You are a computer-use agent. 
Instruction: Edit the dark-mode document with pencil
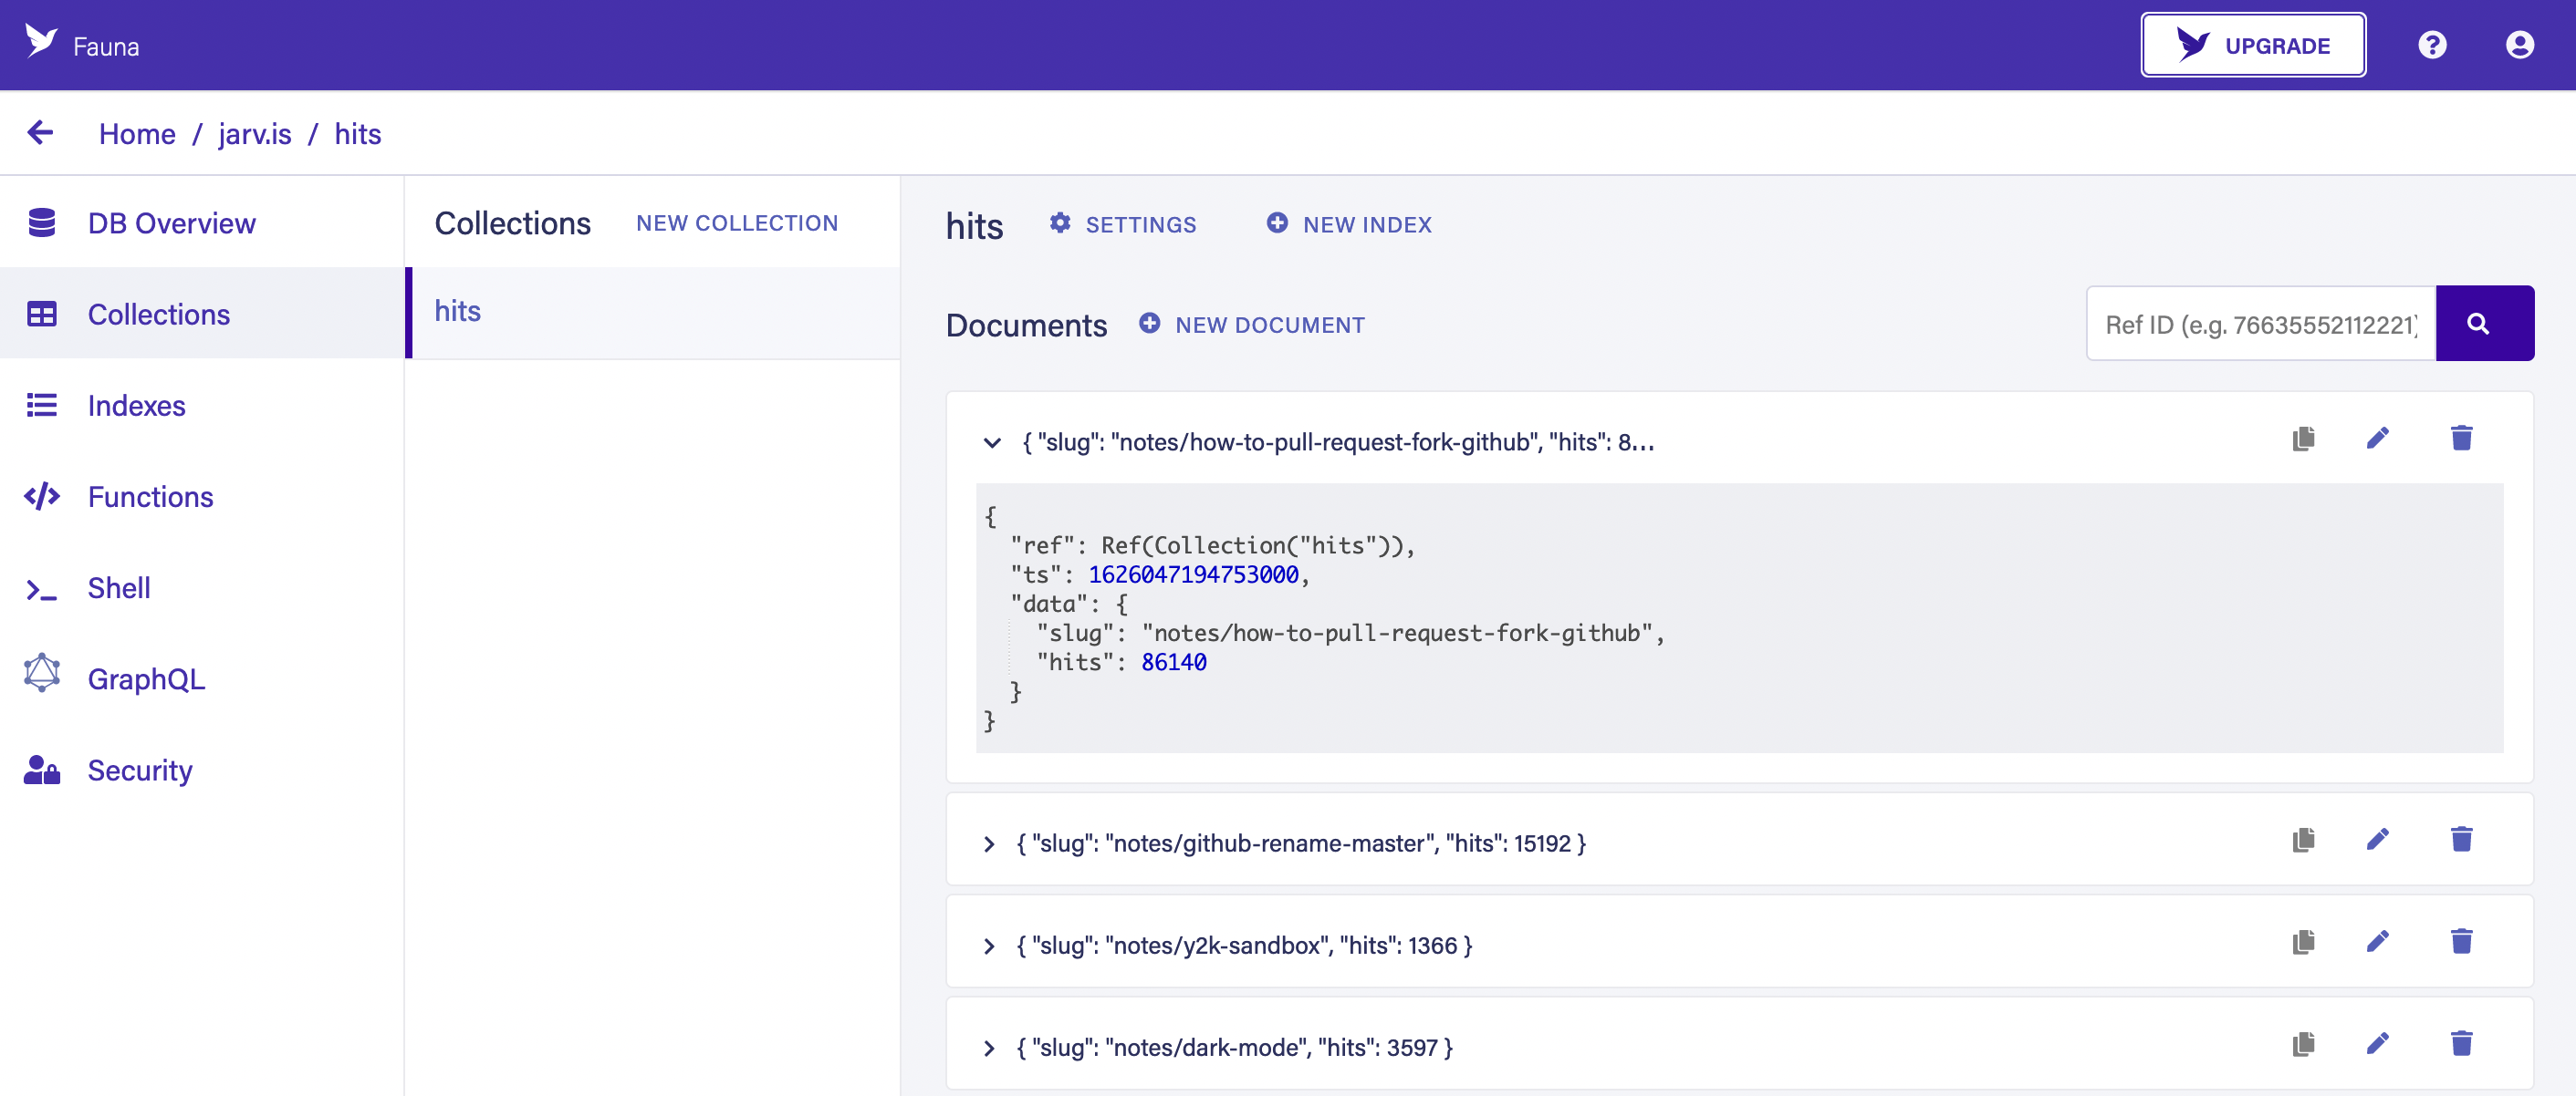click(x=2378, y=1044)
